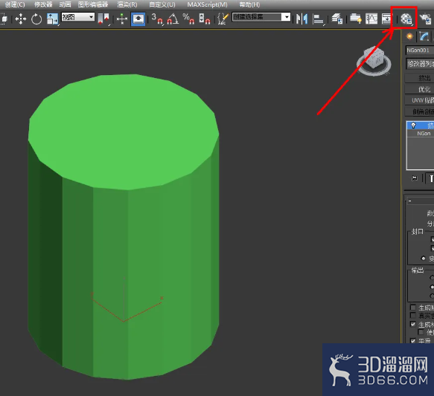
Task: Open the 渲染(R) menu
Action: pos(127,4)
